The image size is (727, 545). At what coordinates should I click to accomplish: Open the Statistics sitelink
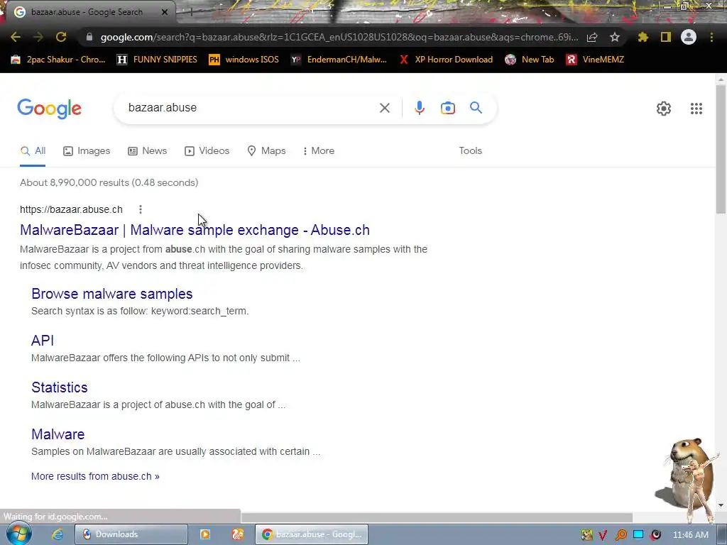[60, 387]
